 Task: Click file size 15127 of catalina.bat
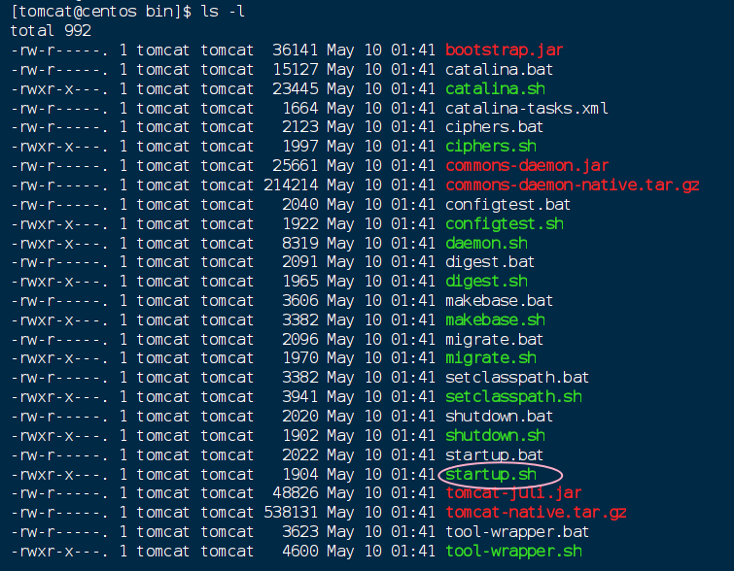[295, 70]
